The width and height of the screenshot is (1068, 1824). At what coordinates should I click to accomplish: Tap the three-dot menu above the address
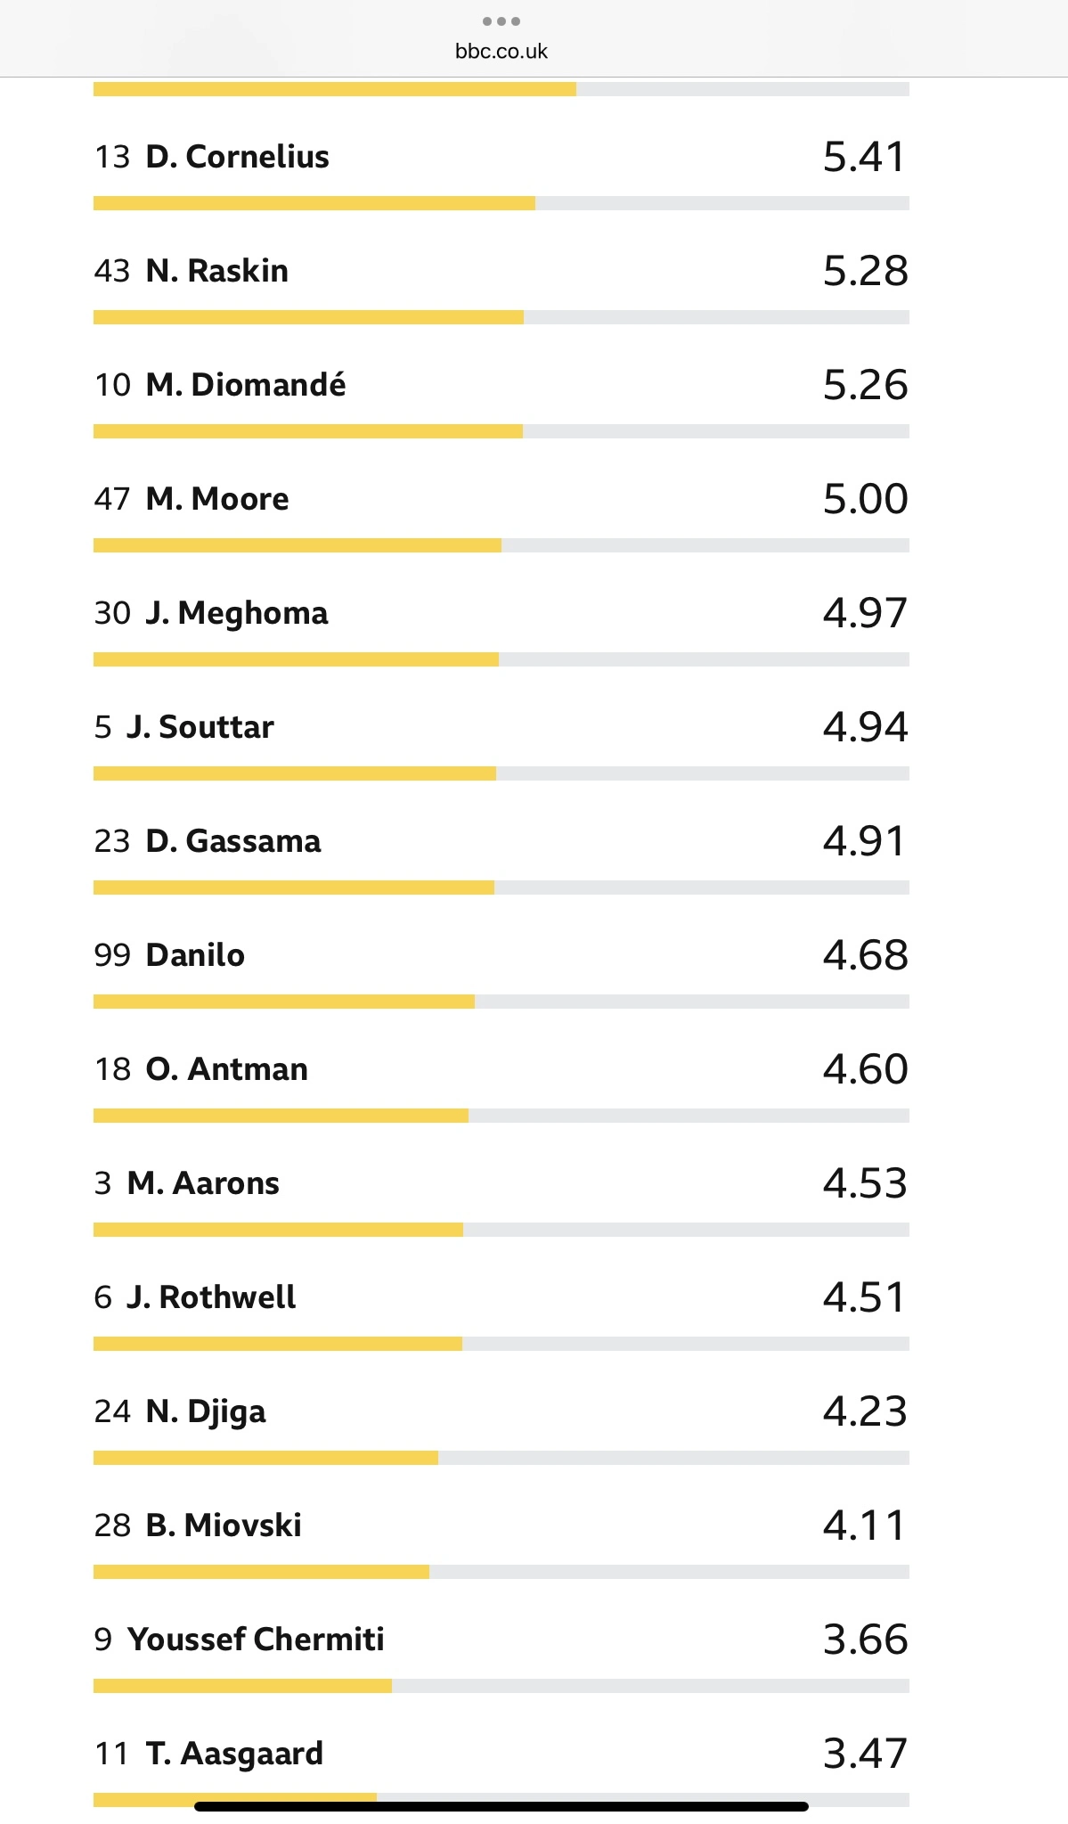click(x=501, y=21)
